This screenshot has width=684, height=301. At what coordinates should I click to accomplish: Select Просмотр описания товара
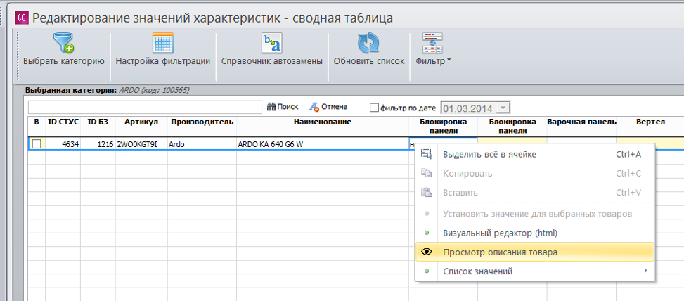pos(535,252)
